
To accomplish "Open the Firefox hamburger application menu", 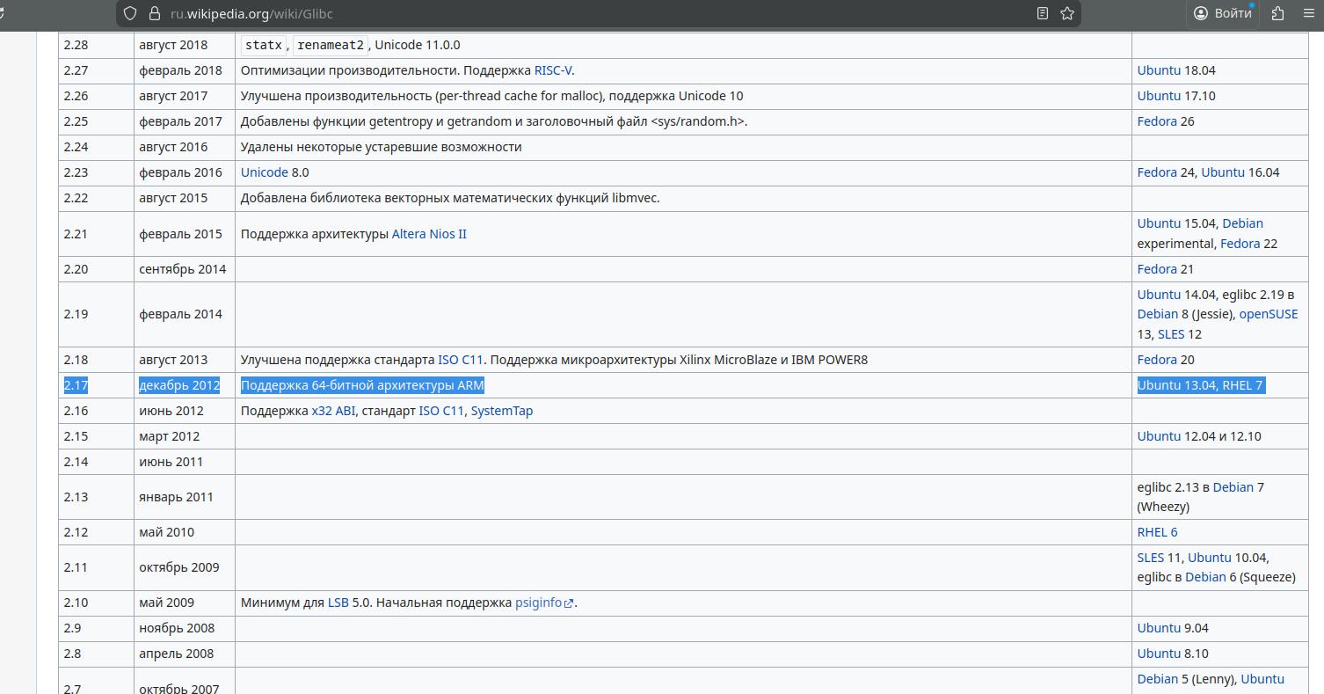I will pos(1305,13).
